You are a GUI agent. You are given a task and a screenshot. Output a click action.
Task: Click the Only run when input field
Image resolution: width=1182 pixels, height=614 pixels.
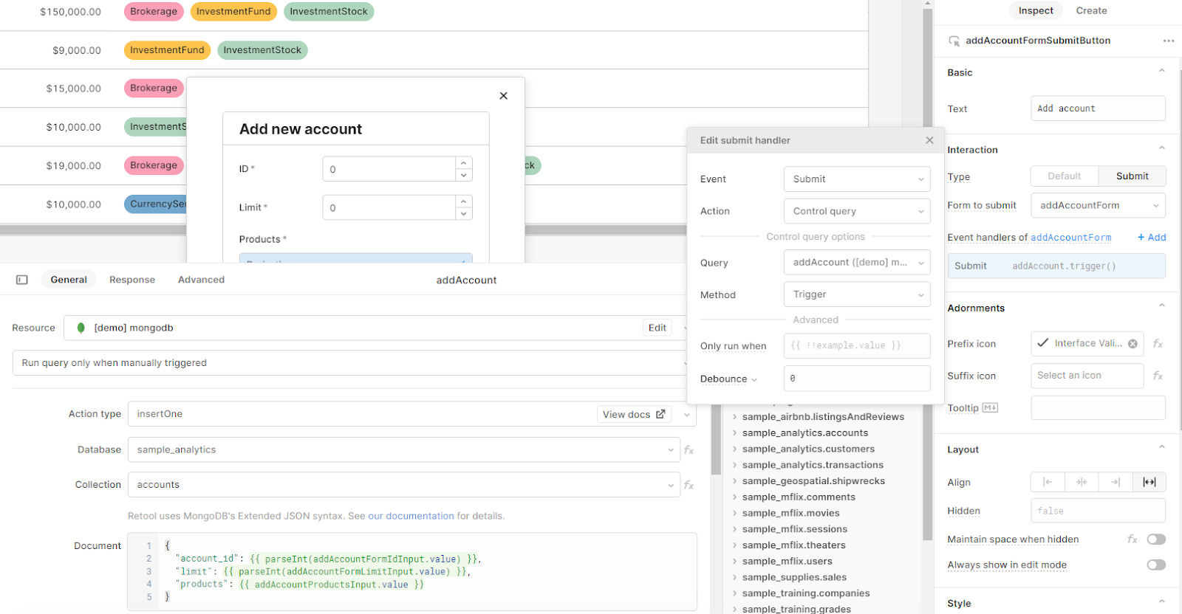[857, 345]
